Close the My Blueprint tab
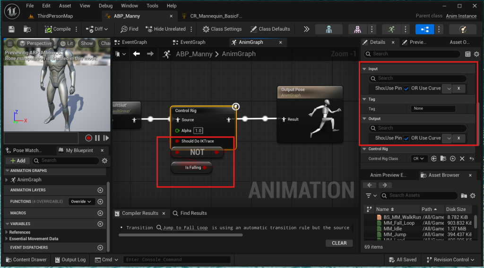Image resolution: width=484 pixels, height=268 pixels. coord(102,150)
